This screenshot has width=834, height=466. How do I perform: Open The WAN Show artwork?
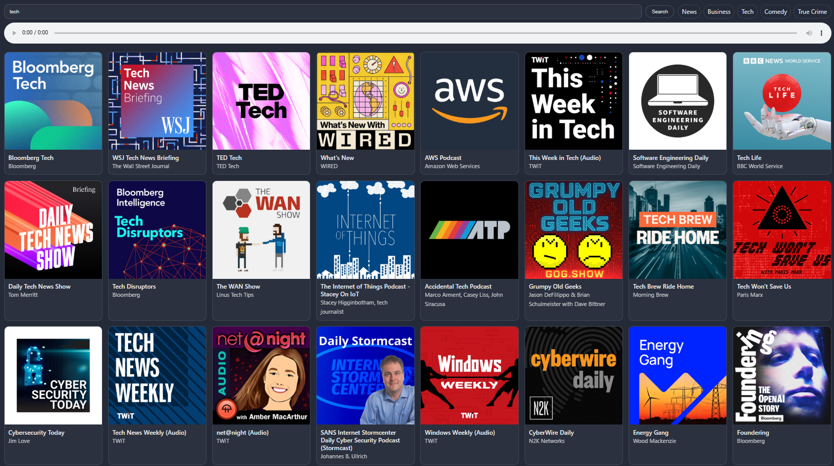[x=261, y=230]
